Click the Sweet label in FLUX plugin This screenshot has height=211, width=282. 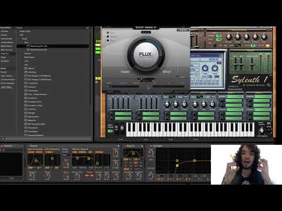(x=125, y=72)
